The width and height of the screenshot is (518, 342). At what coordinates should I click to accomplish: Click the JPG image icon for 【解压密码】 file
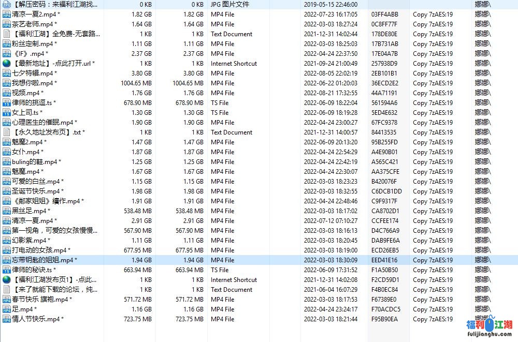click(7, 4)
